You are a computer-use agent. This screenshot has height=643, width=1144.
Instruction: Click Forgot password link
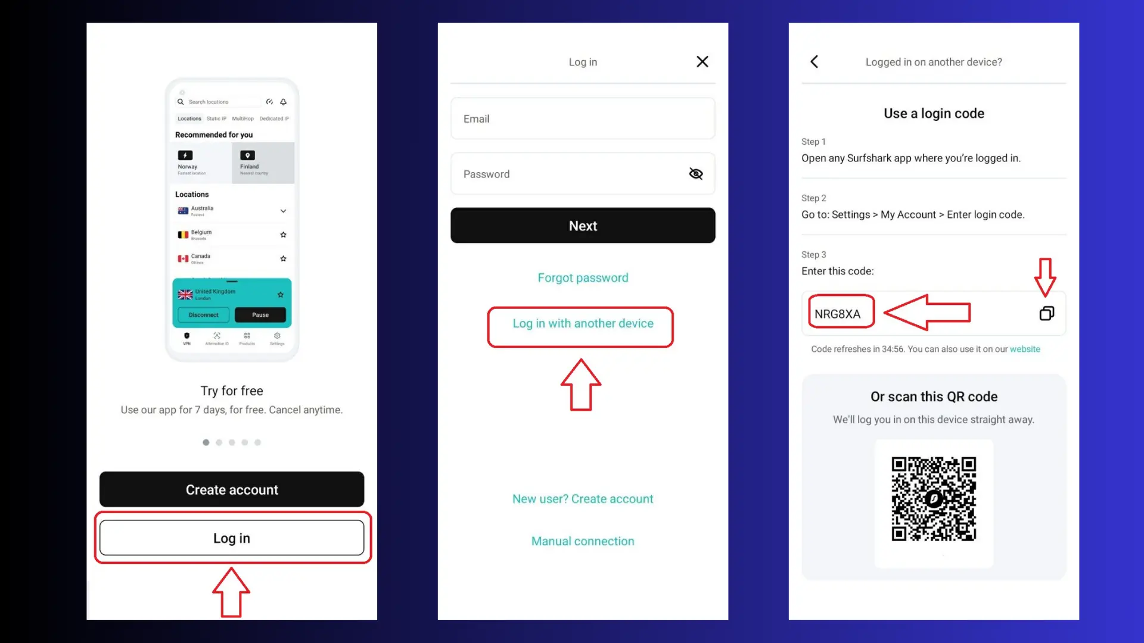coord(582,277)
